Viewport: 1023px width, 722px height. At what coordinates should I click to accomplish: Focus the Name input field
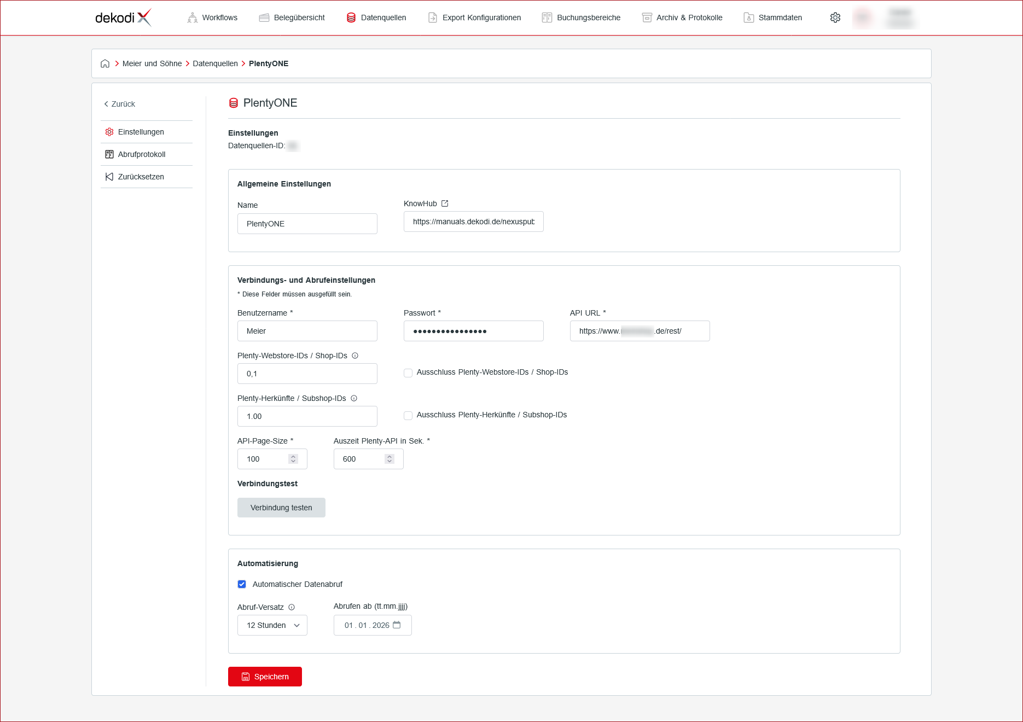click(307, 224)
